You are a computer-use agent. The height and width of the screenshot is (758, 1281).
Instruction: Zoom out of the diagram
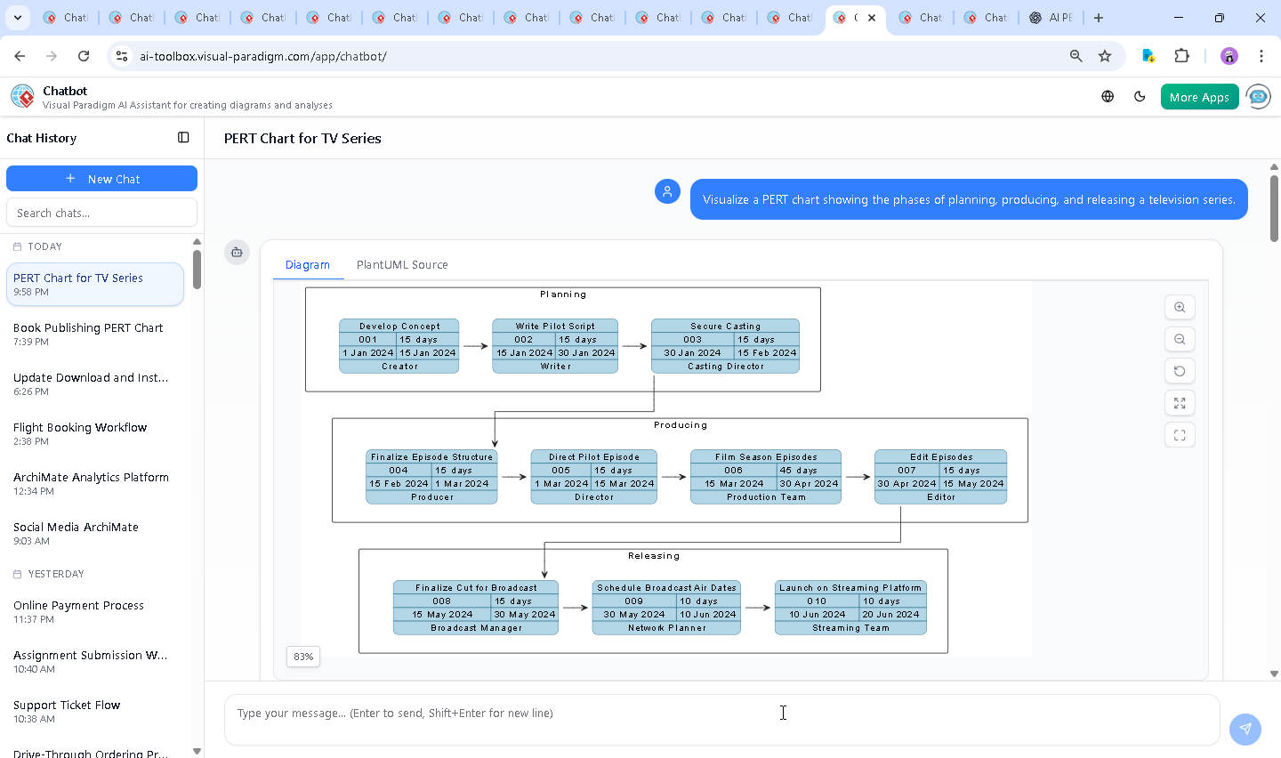1180,339
